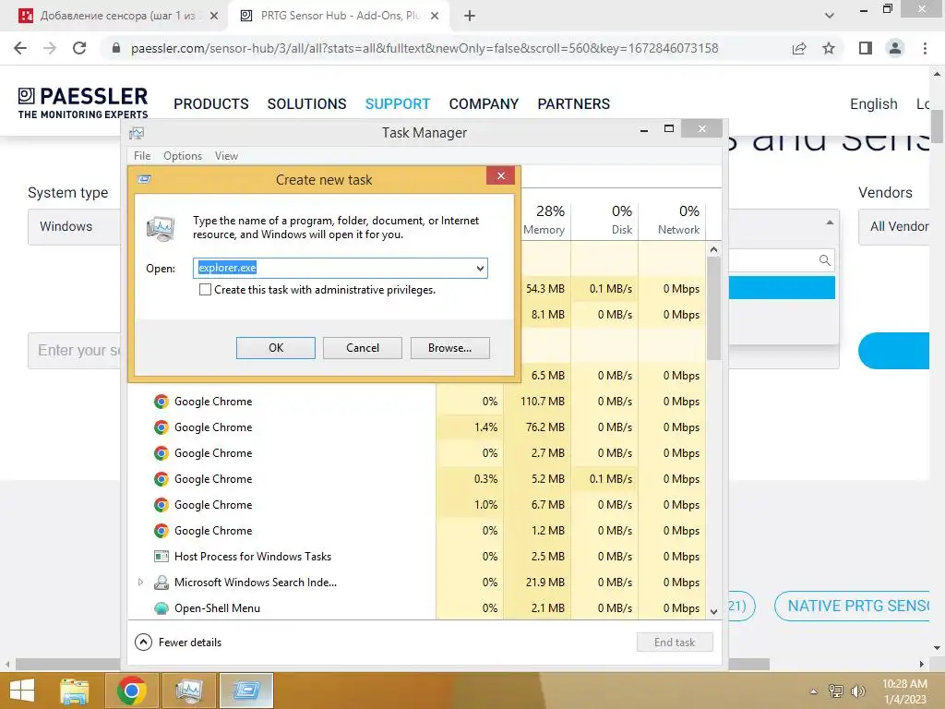Check Create this task with administrative privileges

(205, 289)
